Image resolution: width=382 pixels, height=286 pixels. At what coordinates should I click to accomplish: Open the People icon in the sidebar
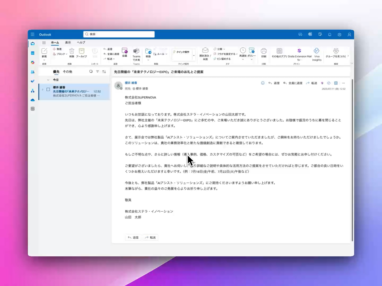(33, 72)
